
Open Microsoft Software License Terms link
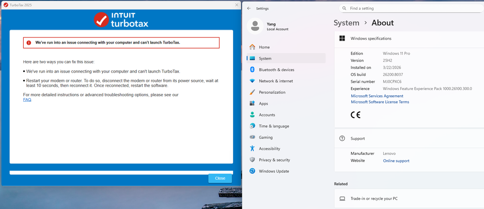point(380,102)
